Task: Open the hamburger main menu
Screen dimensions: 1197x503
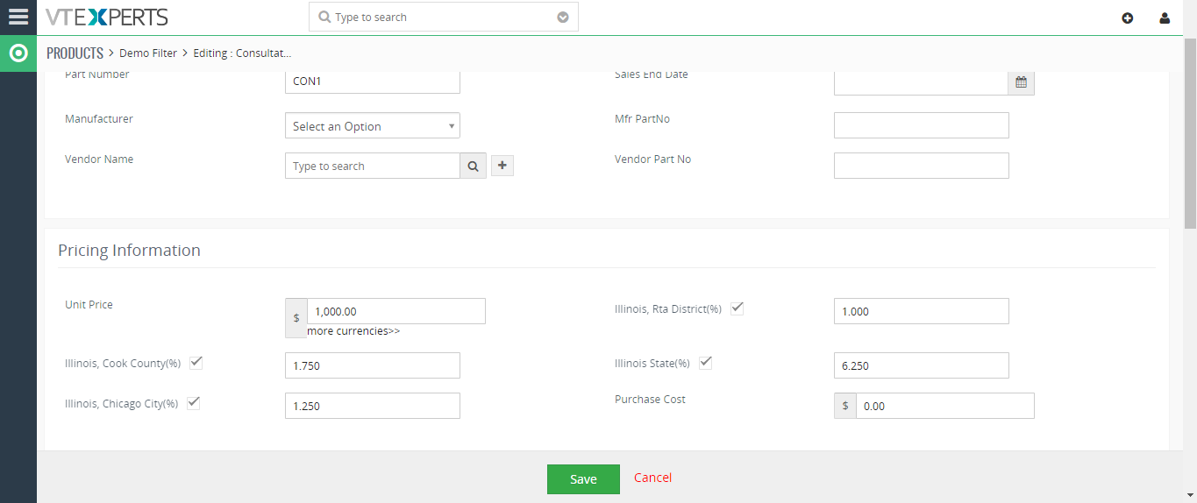Action: tap(18, 17)
